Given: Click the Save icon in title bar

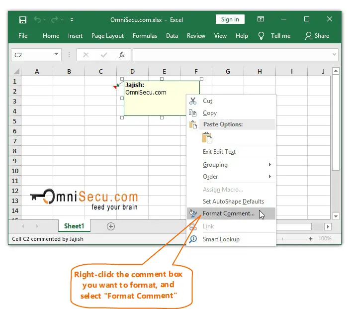Looking at the screenshot, I should coord(23,20).
